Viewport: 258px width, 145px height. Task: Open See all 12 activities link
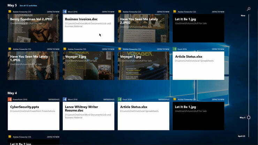click(x=28, y=6)
